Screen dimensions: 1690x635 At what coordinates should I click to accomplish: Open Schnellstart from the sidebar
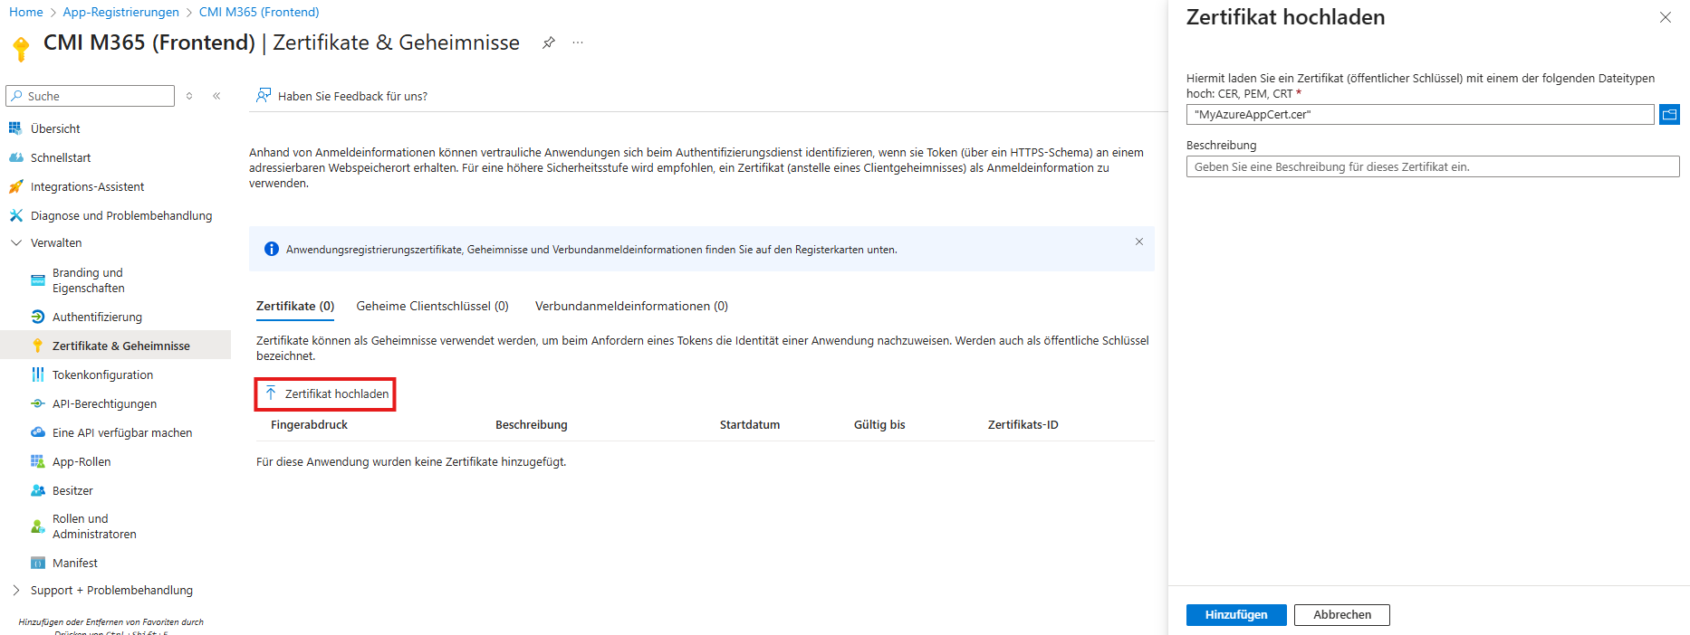click(60, 157)
